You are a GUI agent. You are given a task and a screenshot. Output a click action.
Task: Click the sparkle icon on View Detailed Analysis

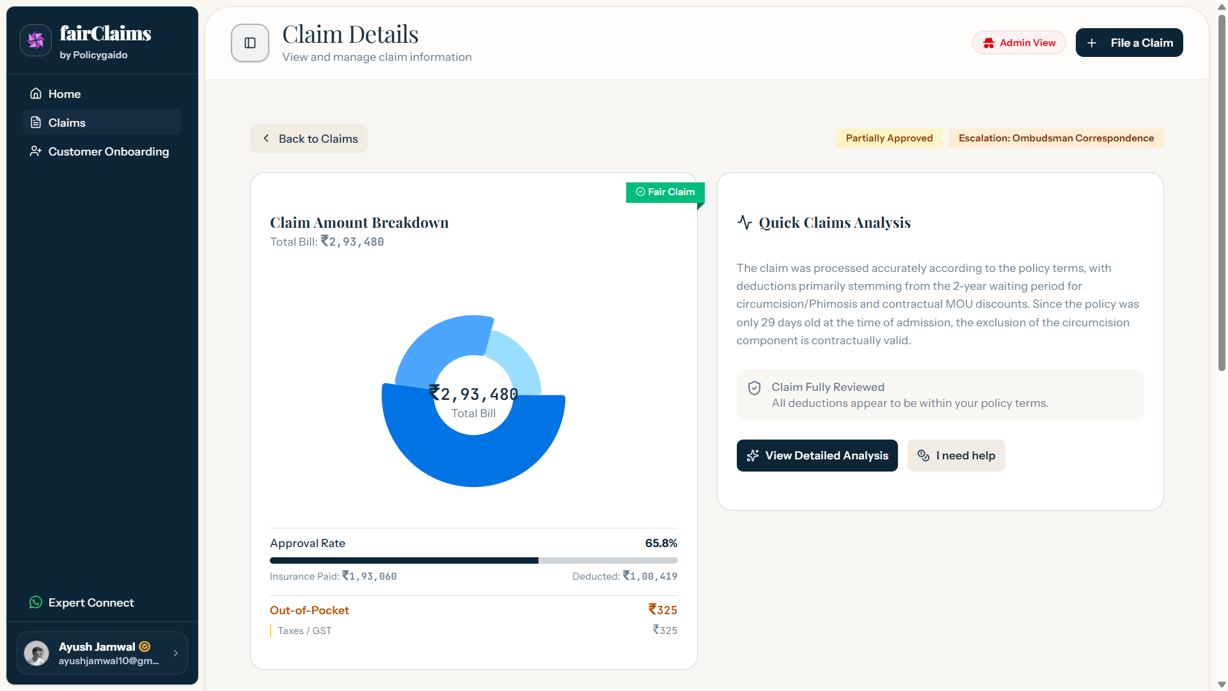(x=753, y=456)
